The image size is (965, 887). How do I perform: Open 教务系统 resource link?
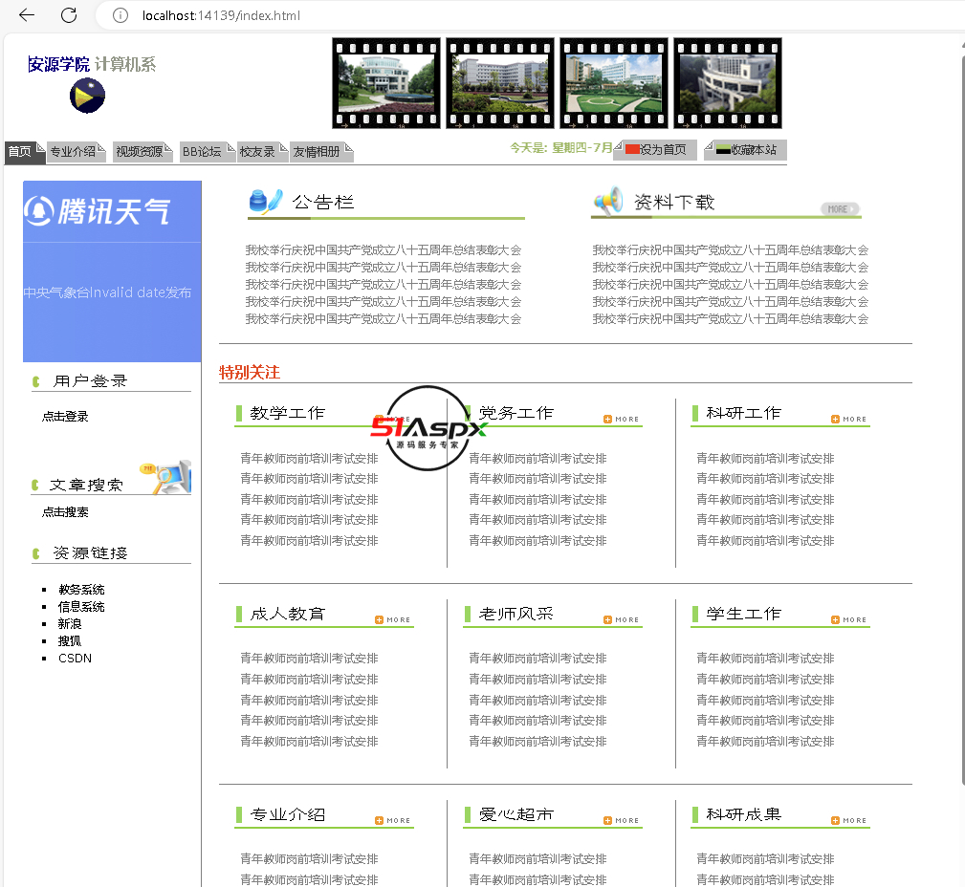[x=81, y=590]
